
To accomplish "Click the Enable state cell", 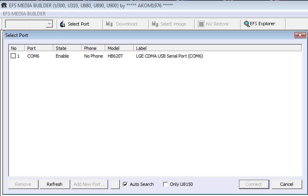I will [62, 56].
